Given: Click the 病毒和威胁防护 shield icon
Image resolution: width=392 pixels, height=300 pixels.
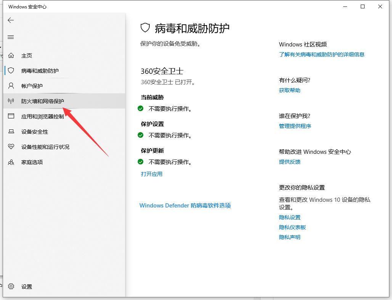Looking at the screenshot, I should click(11, 70).
